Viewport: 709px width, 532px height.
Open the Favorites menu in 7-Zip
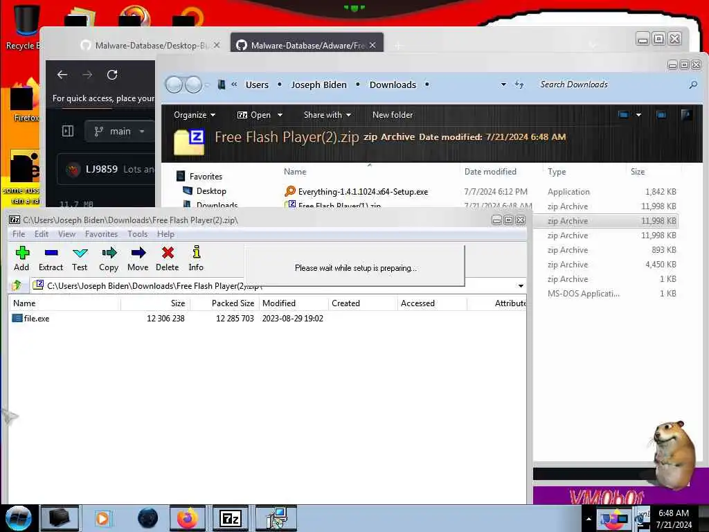coord(101,234)
